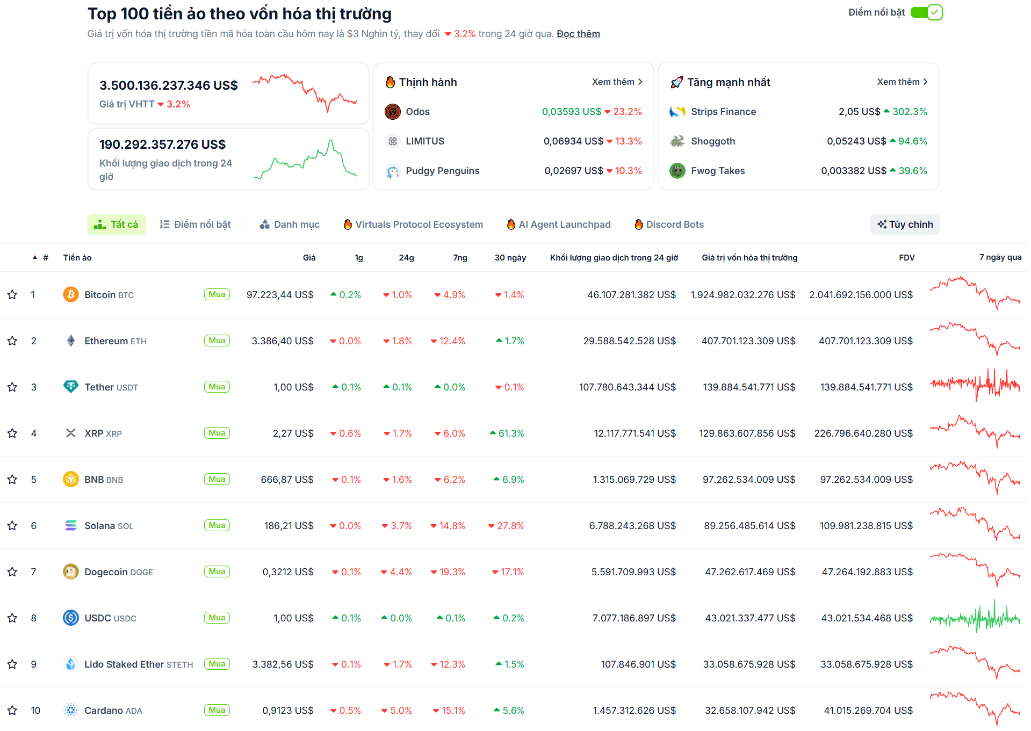The image size is (1031, 731).
Task: Click the Solana logo icon
Action: click(71, 525)
